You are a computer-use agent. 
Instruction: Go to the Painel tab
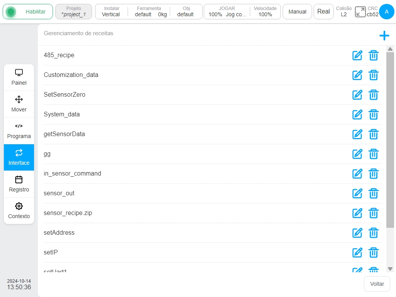[x=19, y=77]
